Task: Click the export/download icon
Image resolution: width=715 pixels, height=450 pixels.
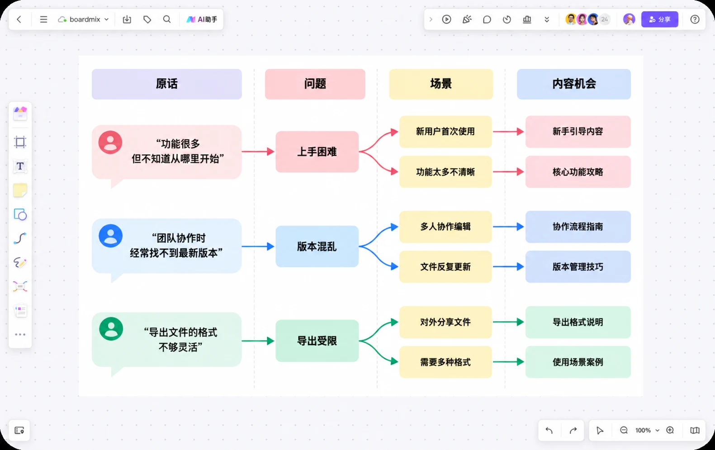Action: click(x=127, y=19)
